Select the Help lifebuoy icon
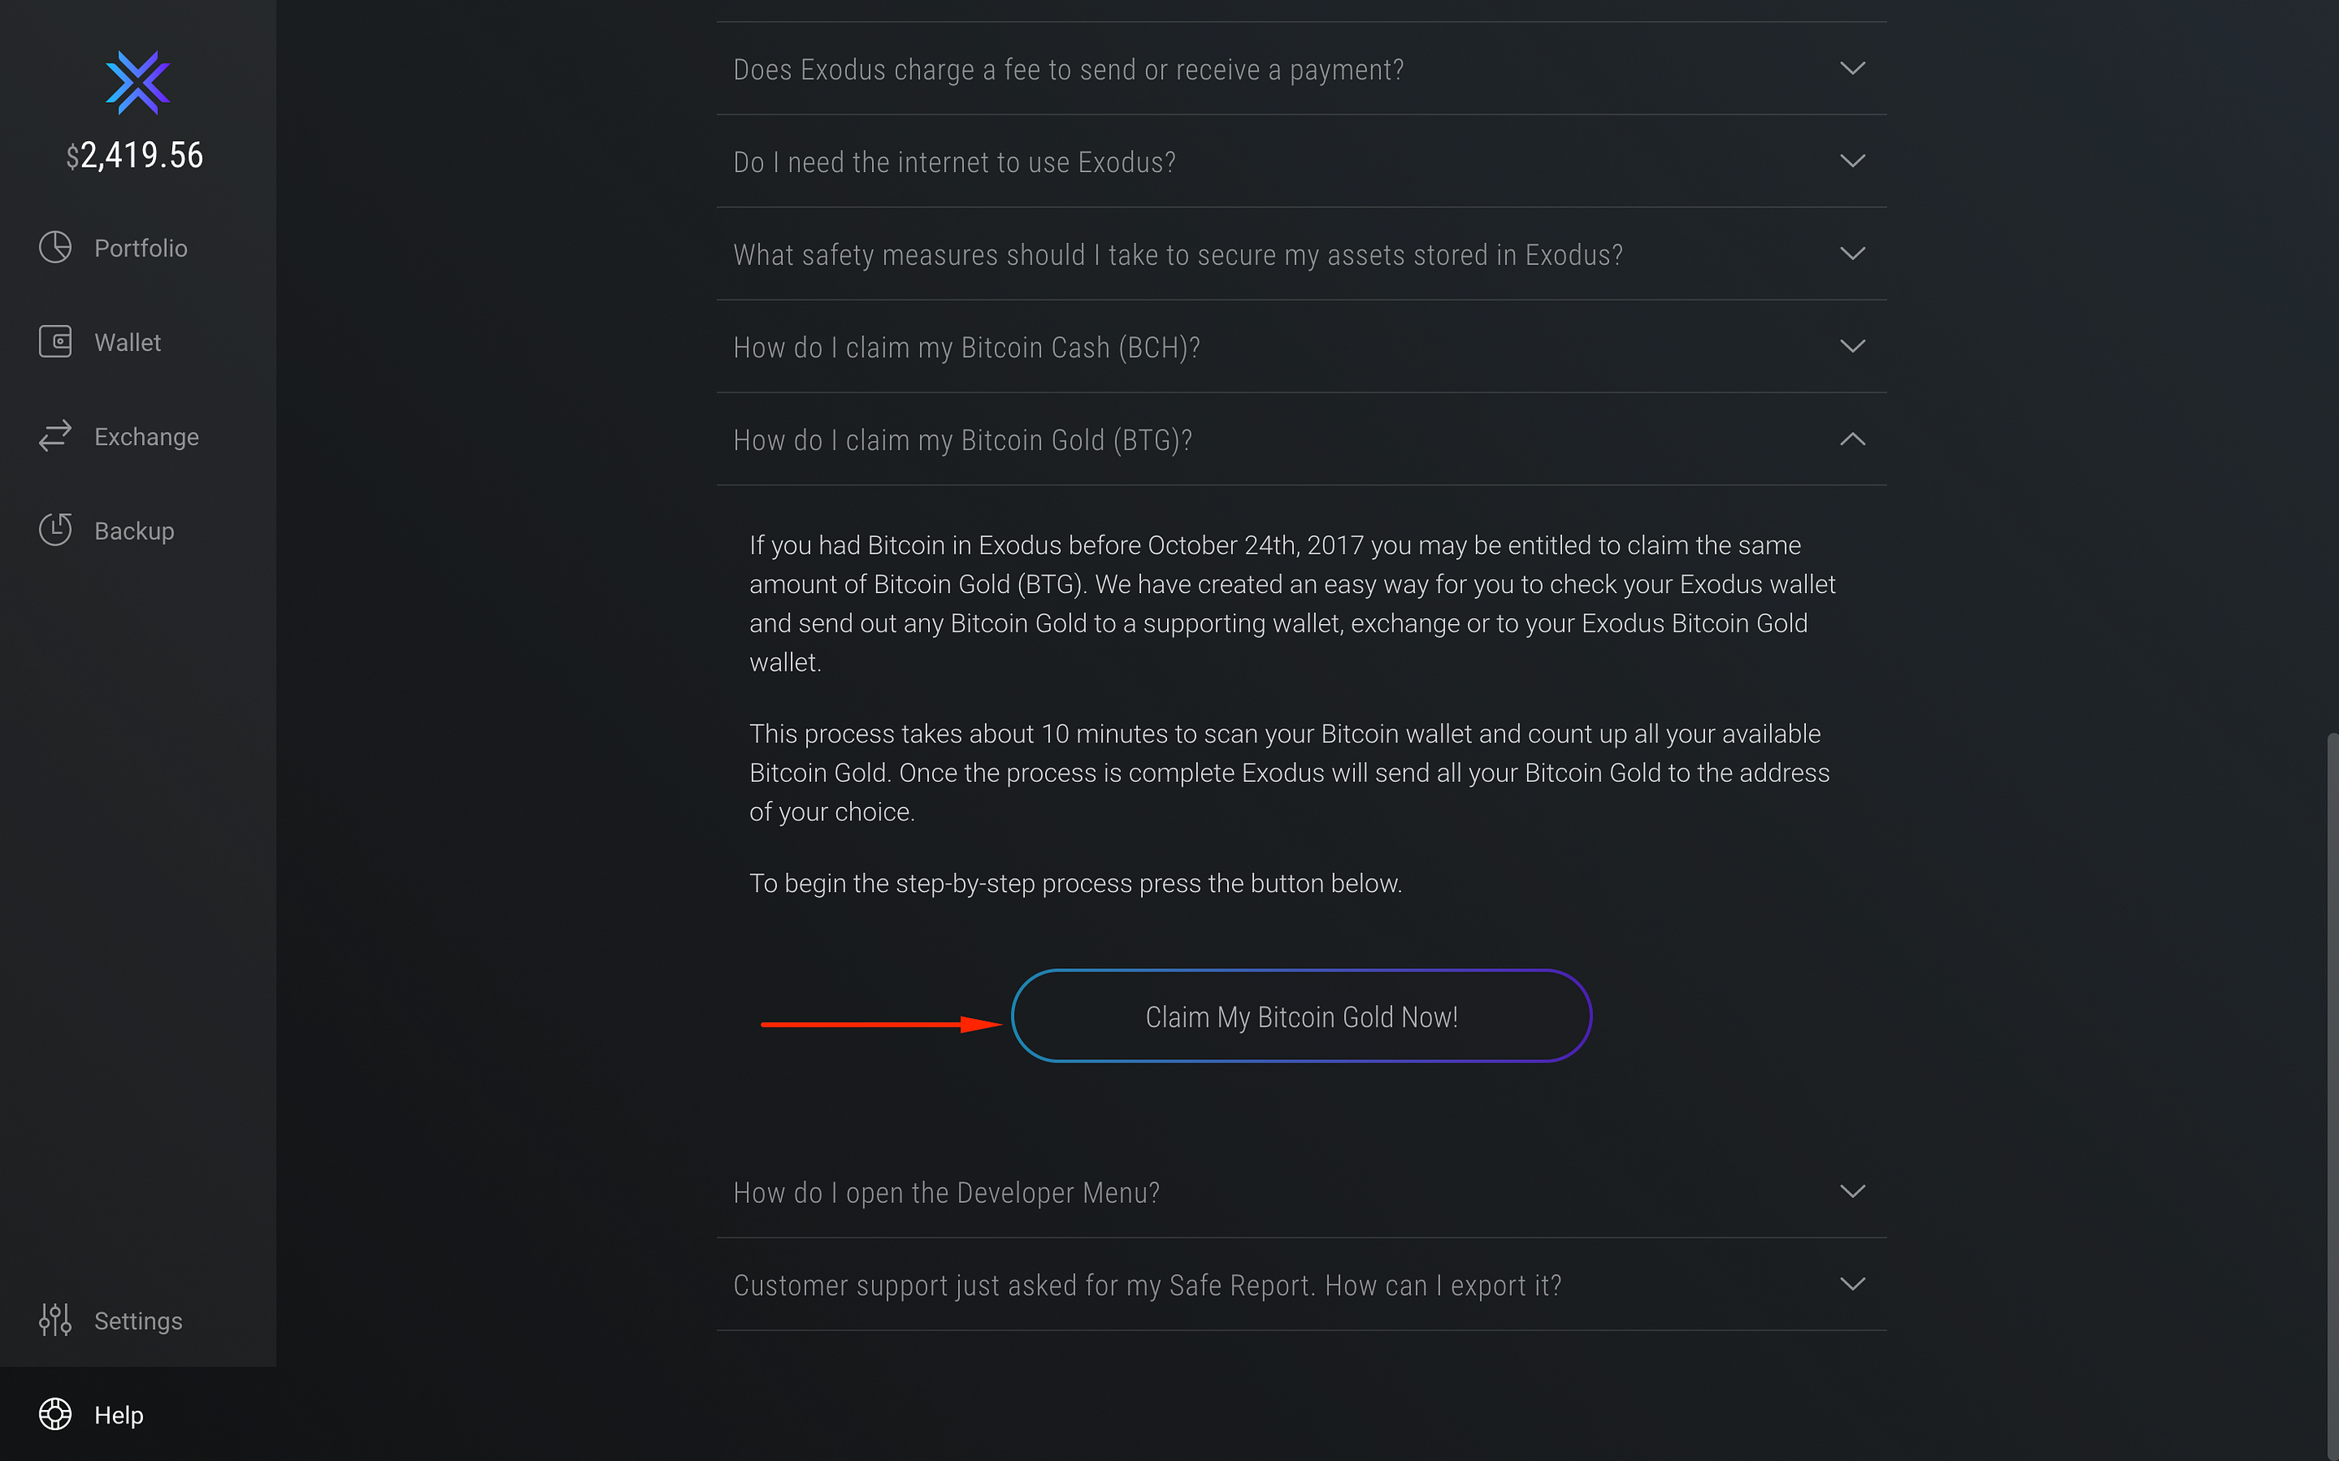The image size is (2339, 1461). 55,1413
